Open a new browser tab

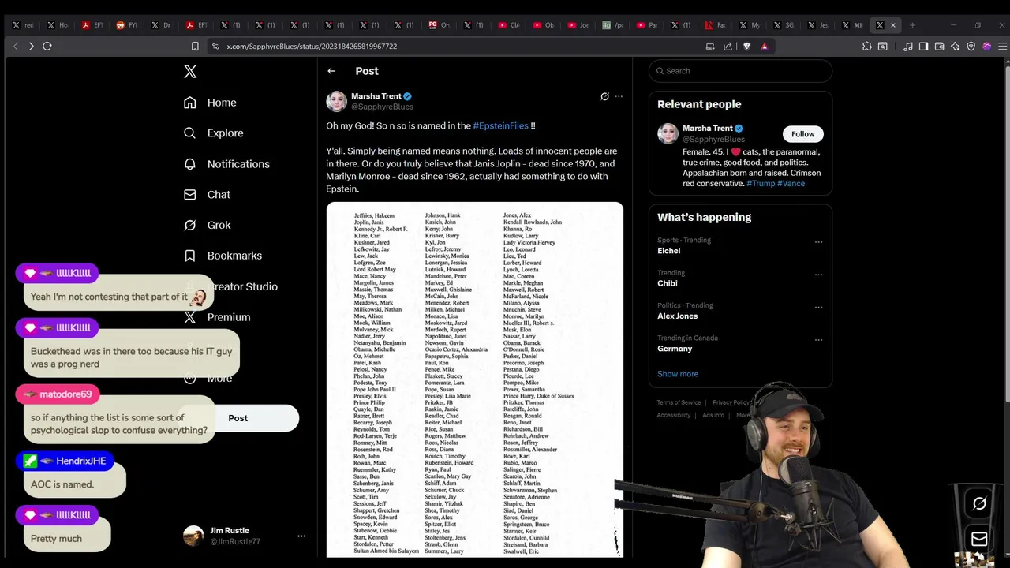click(x=912, y=25)
